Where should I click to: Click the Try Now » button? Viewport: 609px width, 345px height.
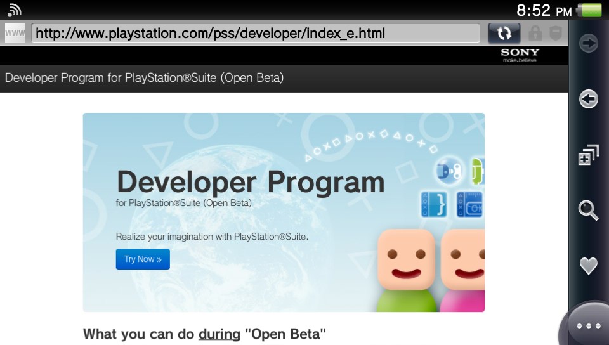143,259
